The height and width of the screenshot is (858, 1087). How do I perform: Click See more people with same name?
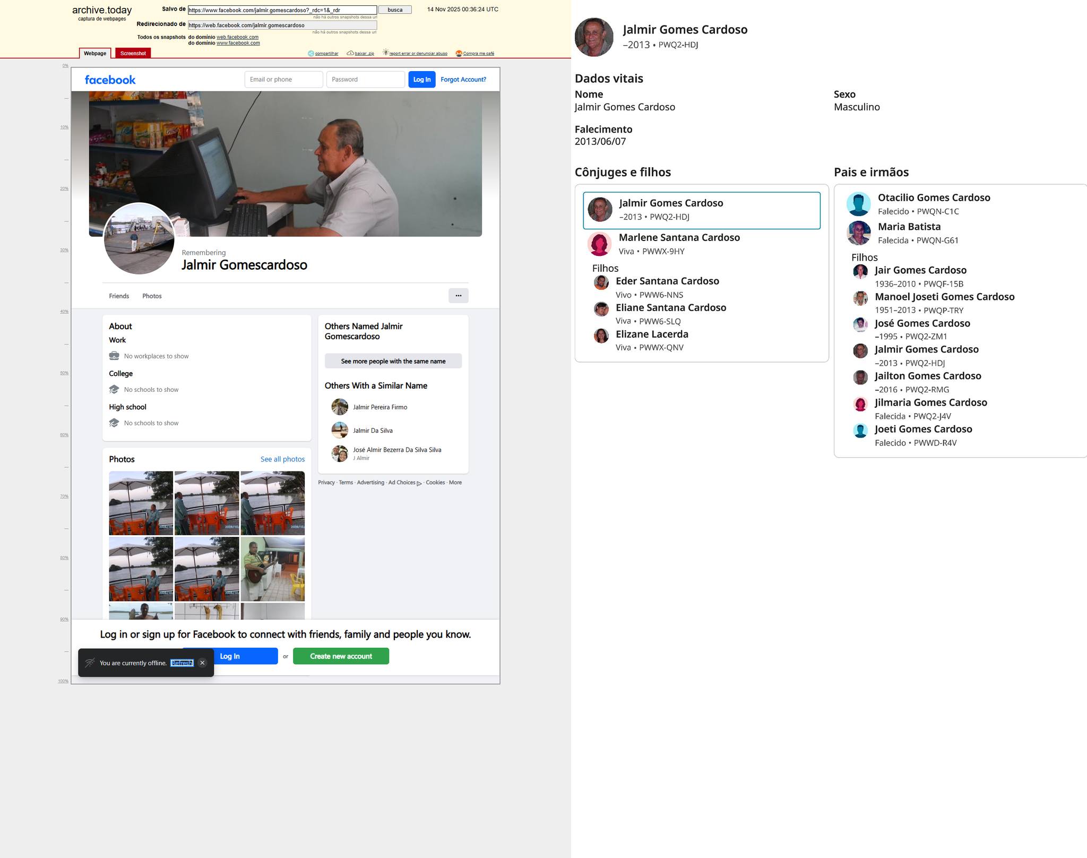coord(393,361)
